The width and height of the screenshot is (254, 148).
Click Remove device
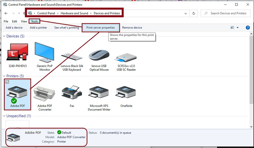(132, 28)
